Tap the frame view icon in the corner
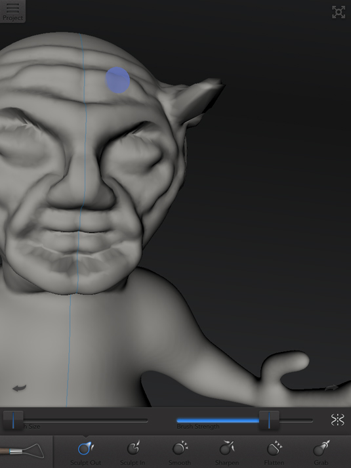 click(x=339, y=12)
